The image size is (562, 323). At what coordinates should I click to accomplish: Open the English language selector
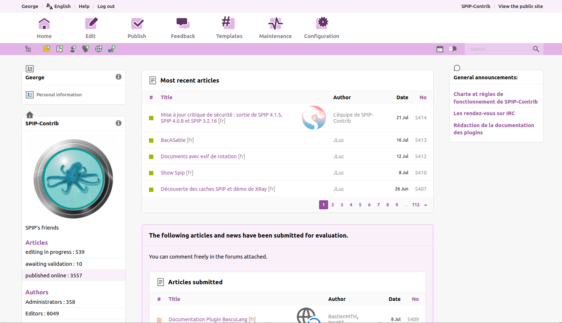point(59,6)
